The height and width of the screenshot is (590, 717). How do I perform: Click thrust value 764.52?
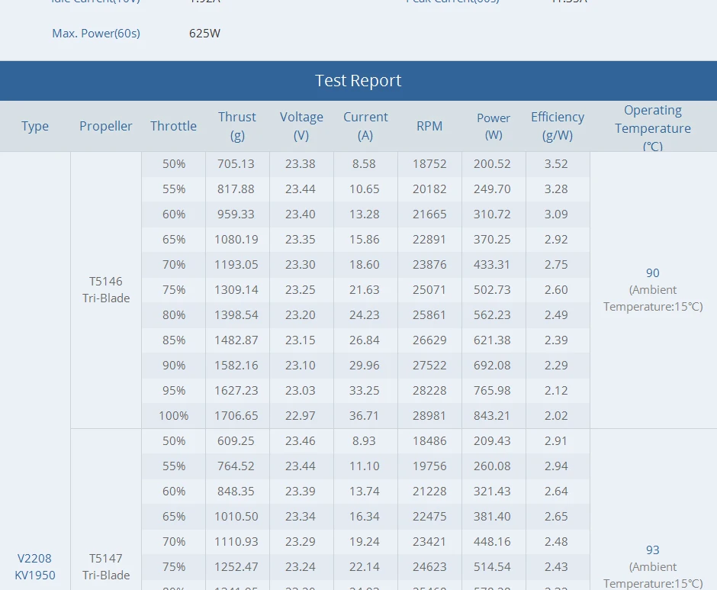coord(236,466)
